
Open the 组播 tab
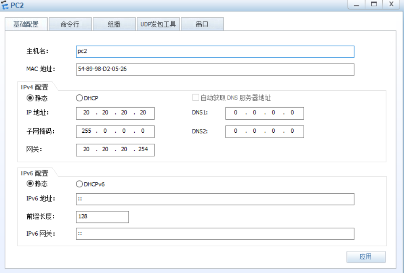(114, 24)
